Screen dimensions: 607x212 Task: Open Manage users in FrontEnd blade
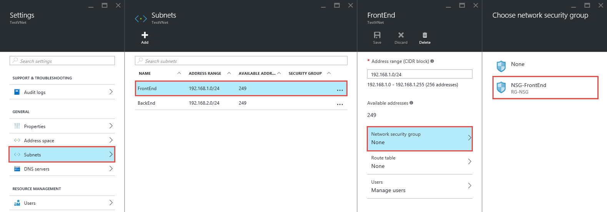click(x=419, y=186)
